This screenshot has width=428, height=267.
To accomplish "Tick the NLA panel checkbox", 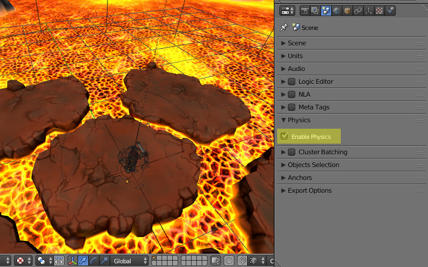I will (x=292, y=95).
